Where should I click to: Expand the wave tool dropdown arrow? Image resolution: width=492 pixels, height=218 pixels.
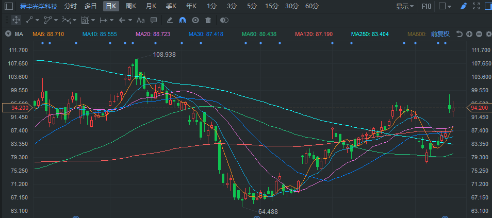(x=74, y=21)
